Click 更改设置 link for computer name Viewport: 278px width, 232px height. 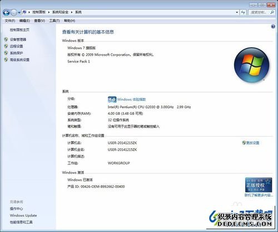tap(252, 143)
